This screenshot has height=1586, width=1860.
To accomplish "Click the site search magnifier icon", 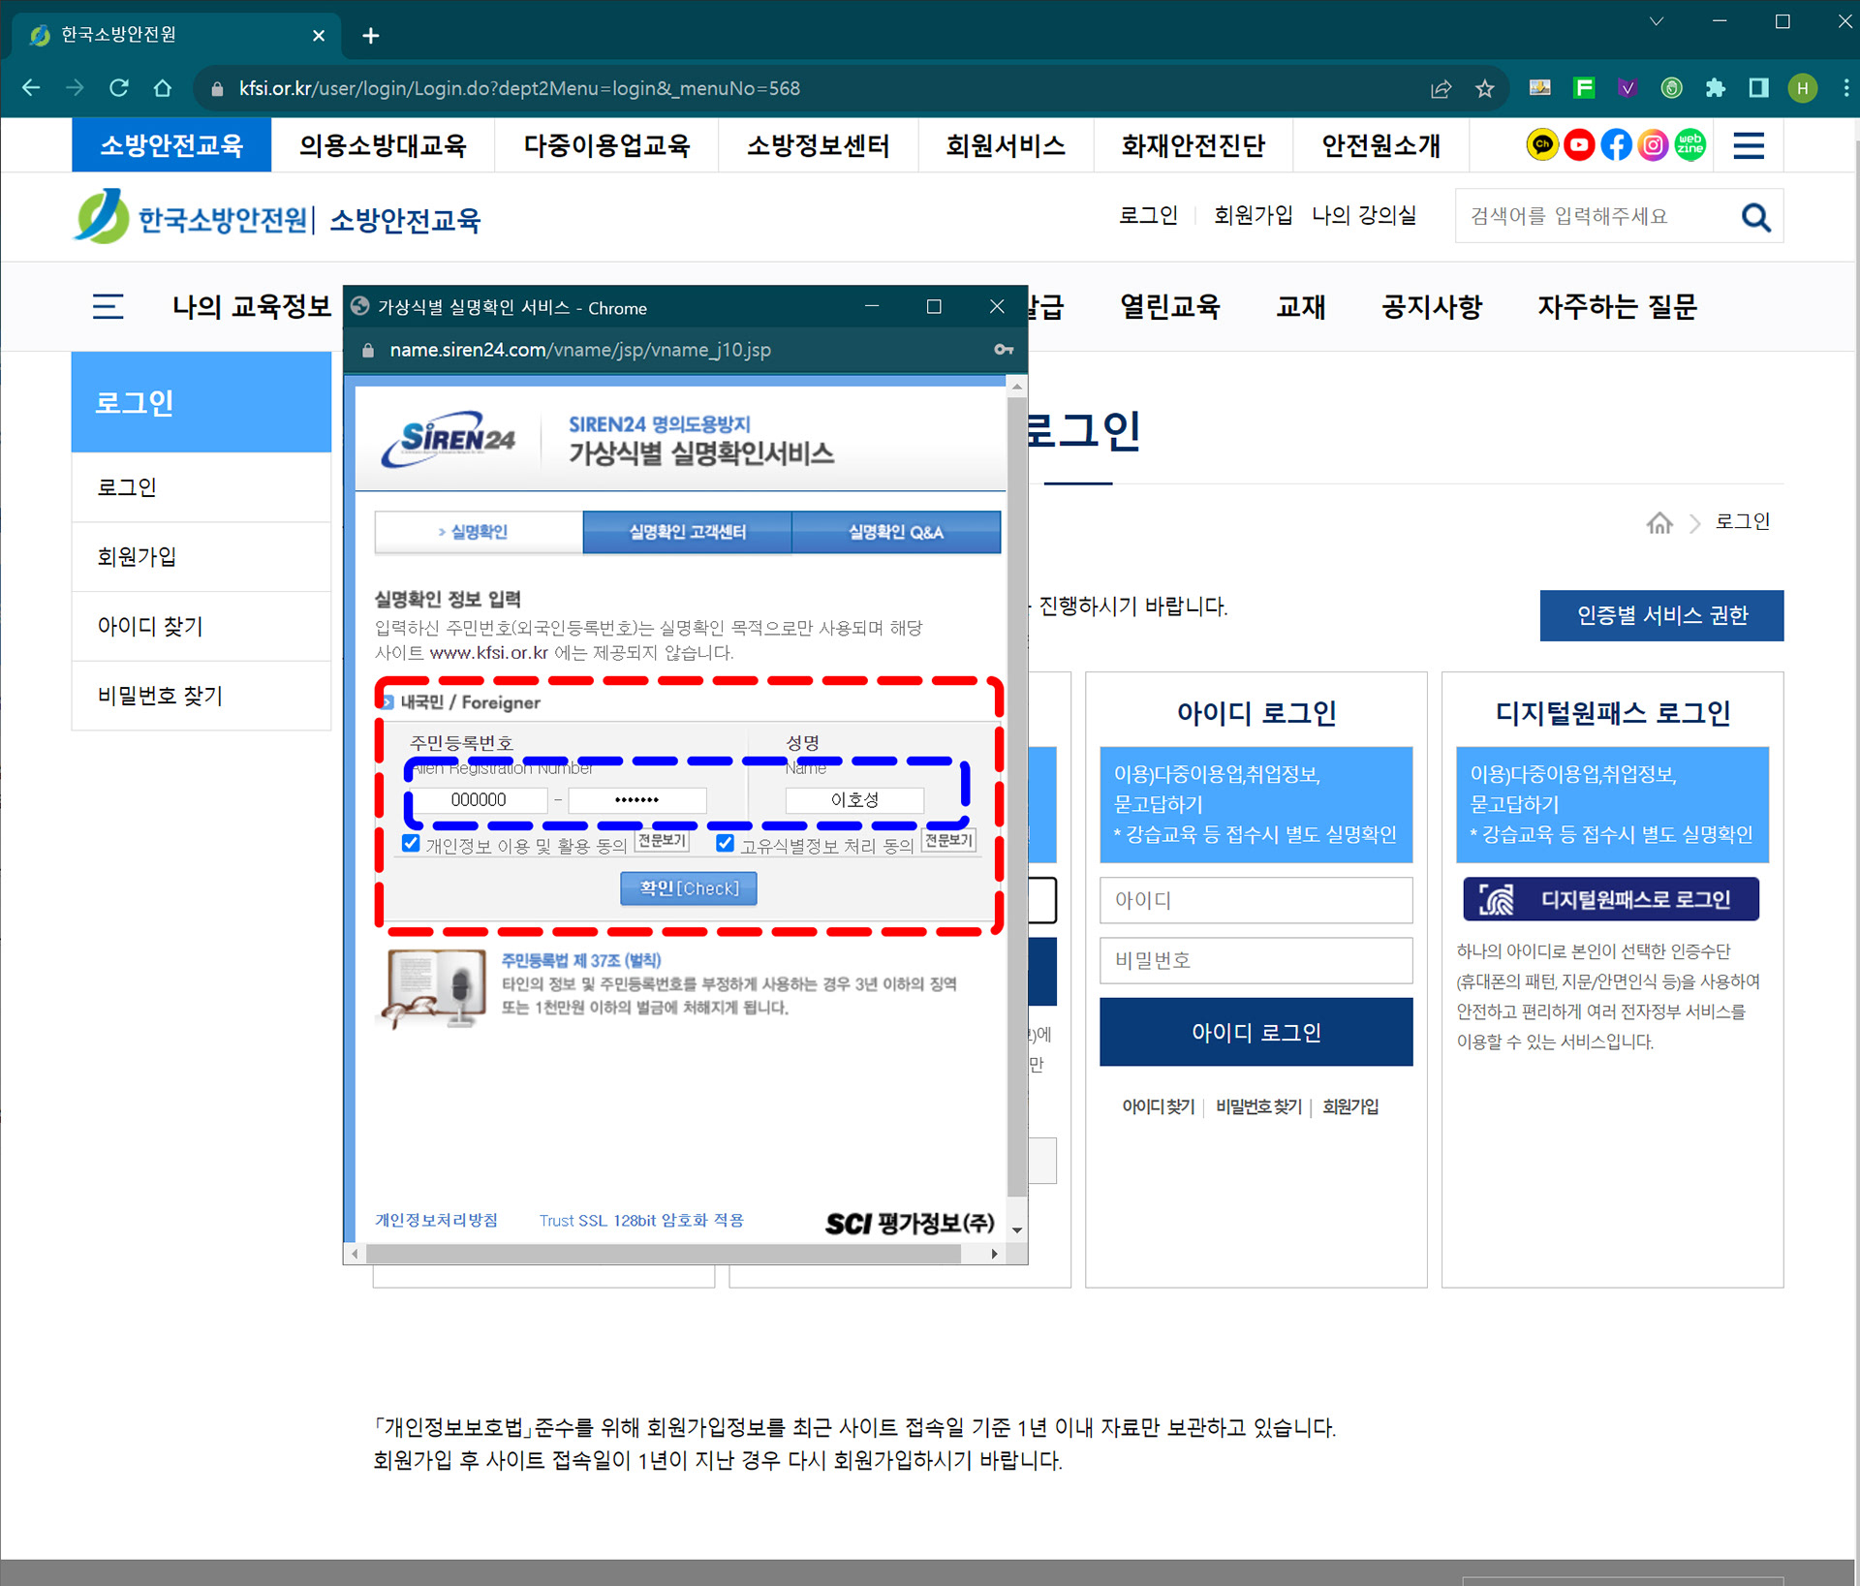I will pos(1755,217).
